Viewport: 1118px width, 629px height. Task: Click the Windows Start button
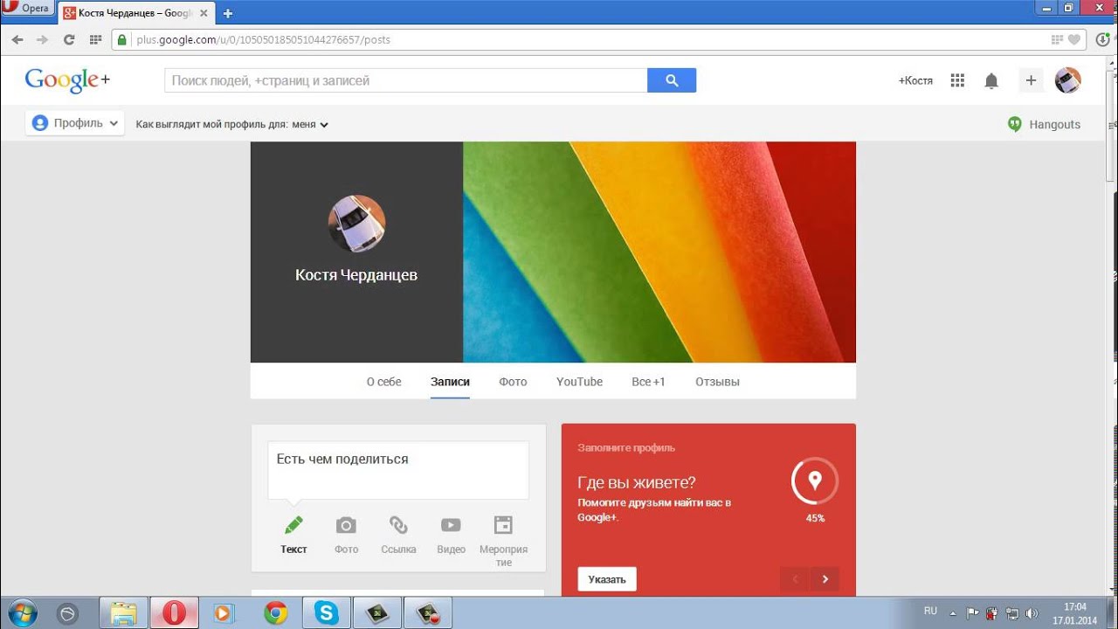click(x=21, y=612)
